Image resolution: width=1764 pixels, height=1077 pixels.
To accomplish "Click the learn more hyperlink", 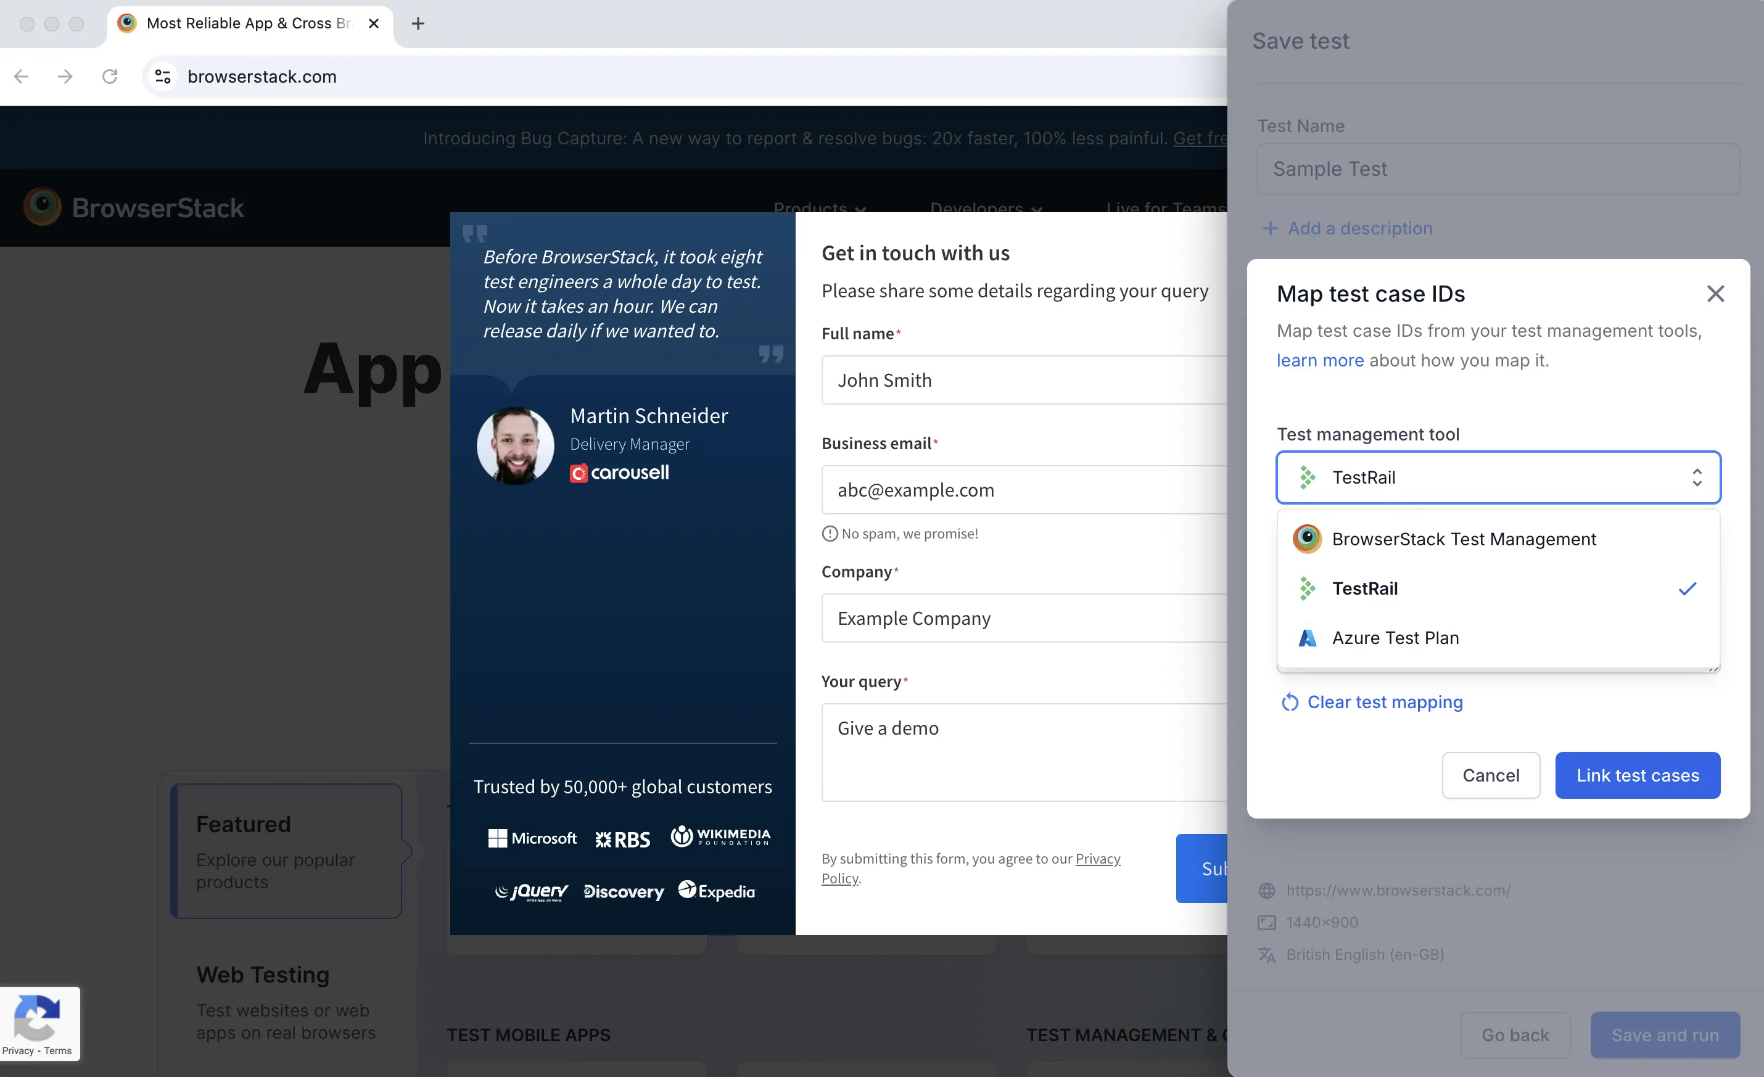I will pyautogui.click(x=1321, y=360).
